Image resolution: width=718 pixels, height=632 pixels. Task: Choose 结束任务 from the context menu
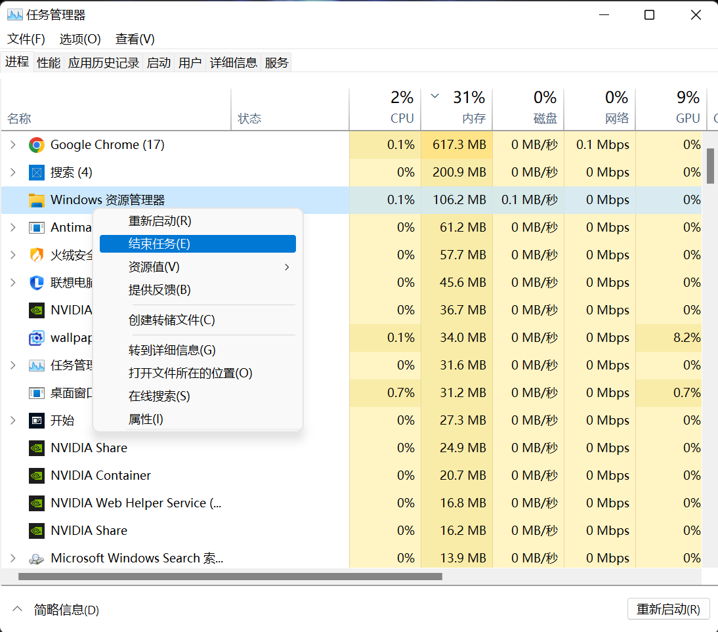pyautogui.click(x=197, y=243)
